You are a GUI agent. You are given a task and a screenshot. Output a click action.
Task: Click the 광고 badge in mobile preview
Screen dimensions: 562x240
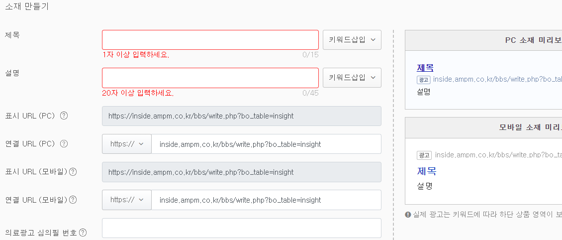423,155
